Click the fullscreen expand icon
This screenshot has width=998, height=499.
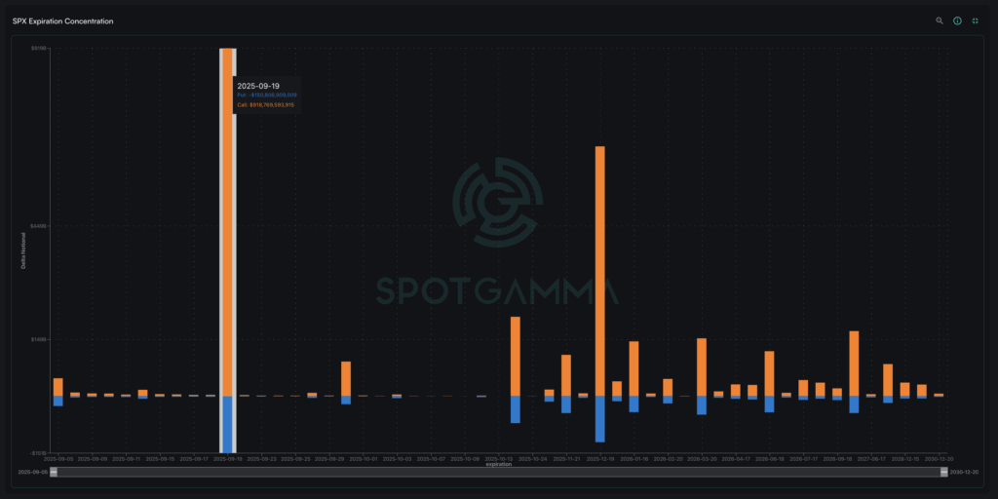(x=975, y=20)
